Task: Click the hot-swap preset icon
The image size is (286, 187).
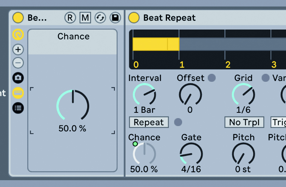Action: tap(100, 18)
